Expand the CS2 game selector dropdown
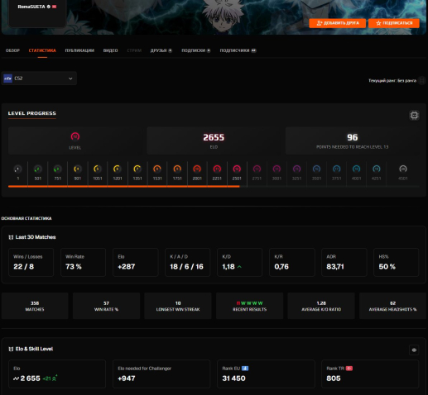This screenshot has height=395, width=428. coord(39,79)
